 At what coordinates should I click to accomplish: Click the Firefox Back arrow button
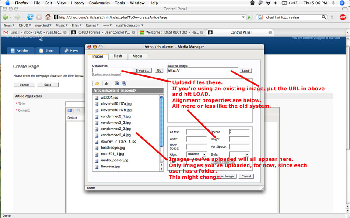pos(6,17)
